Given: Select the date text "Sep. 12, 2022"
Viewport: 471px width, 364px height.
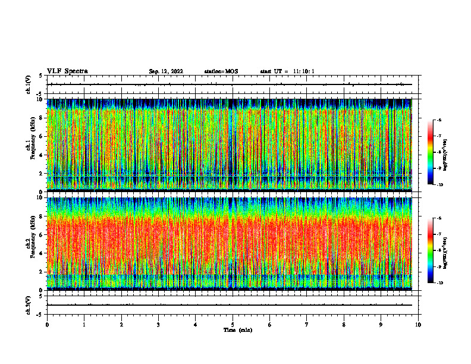Looking at the screenshot, I should 166,71.
